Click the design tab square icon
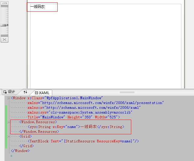The image size is (194, 161). 5,92
